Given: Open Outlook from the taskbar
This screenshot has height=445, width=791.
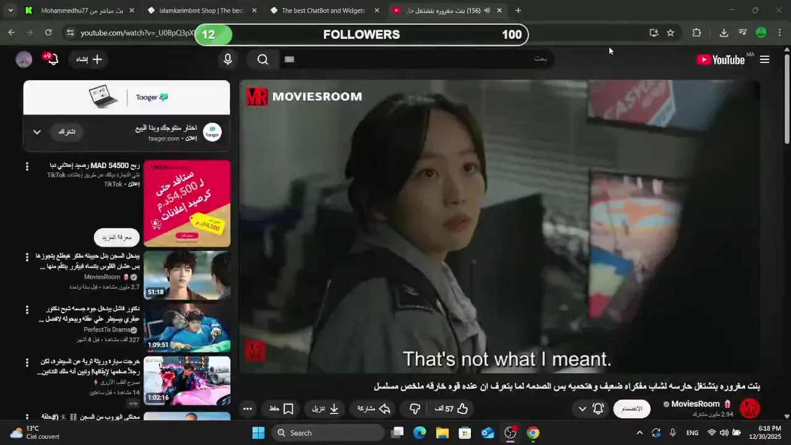Looking at the screenshot, I should click(x=488, y=433).
